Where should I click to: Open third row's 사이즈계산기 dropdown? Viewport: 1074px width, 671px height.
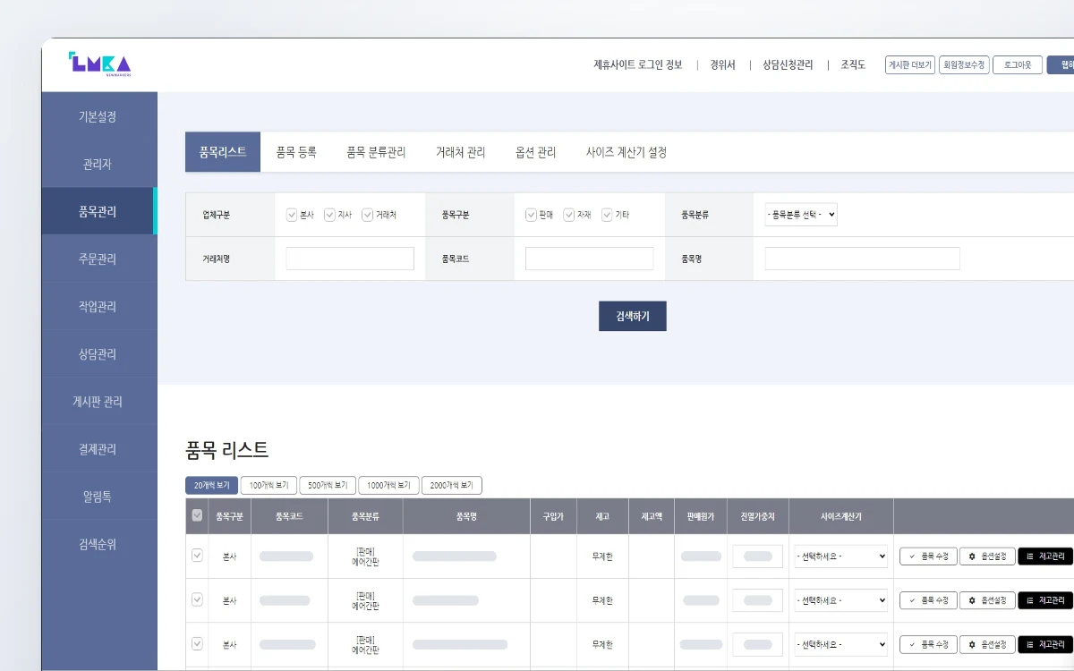(x=840, y=644)
